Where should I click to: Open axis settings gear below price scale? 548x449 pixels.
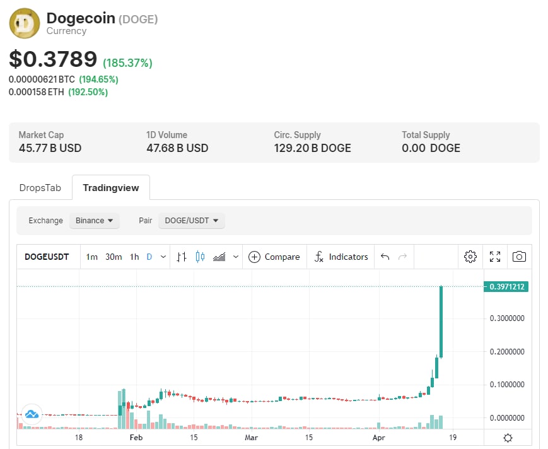(x=508, y=438)
